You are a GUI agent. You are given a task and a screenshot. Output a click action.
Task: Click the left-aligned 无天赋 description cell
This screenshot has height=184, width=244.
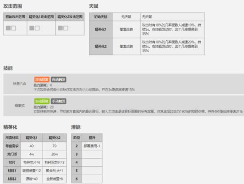pos(173,17)
